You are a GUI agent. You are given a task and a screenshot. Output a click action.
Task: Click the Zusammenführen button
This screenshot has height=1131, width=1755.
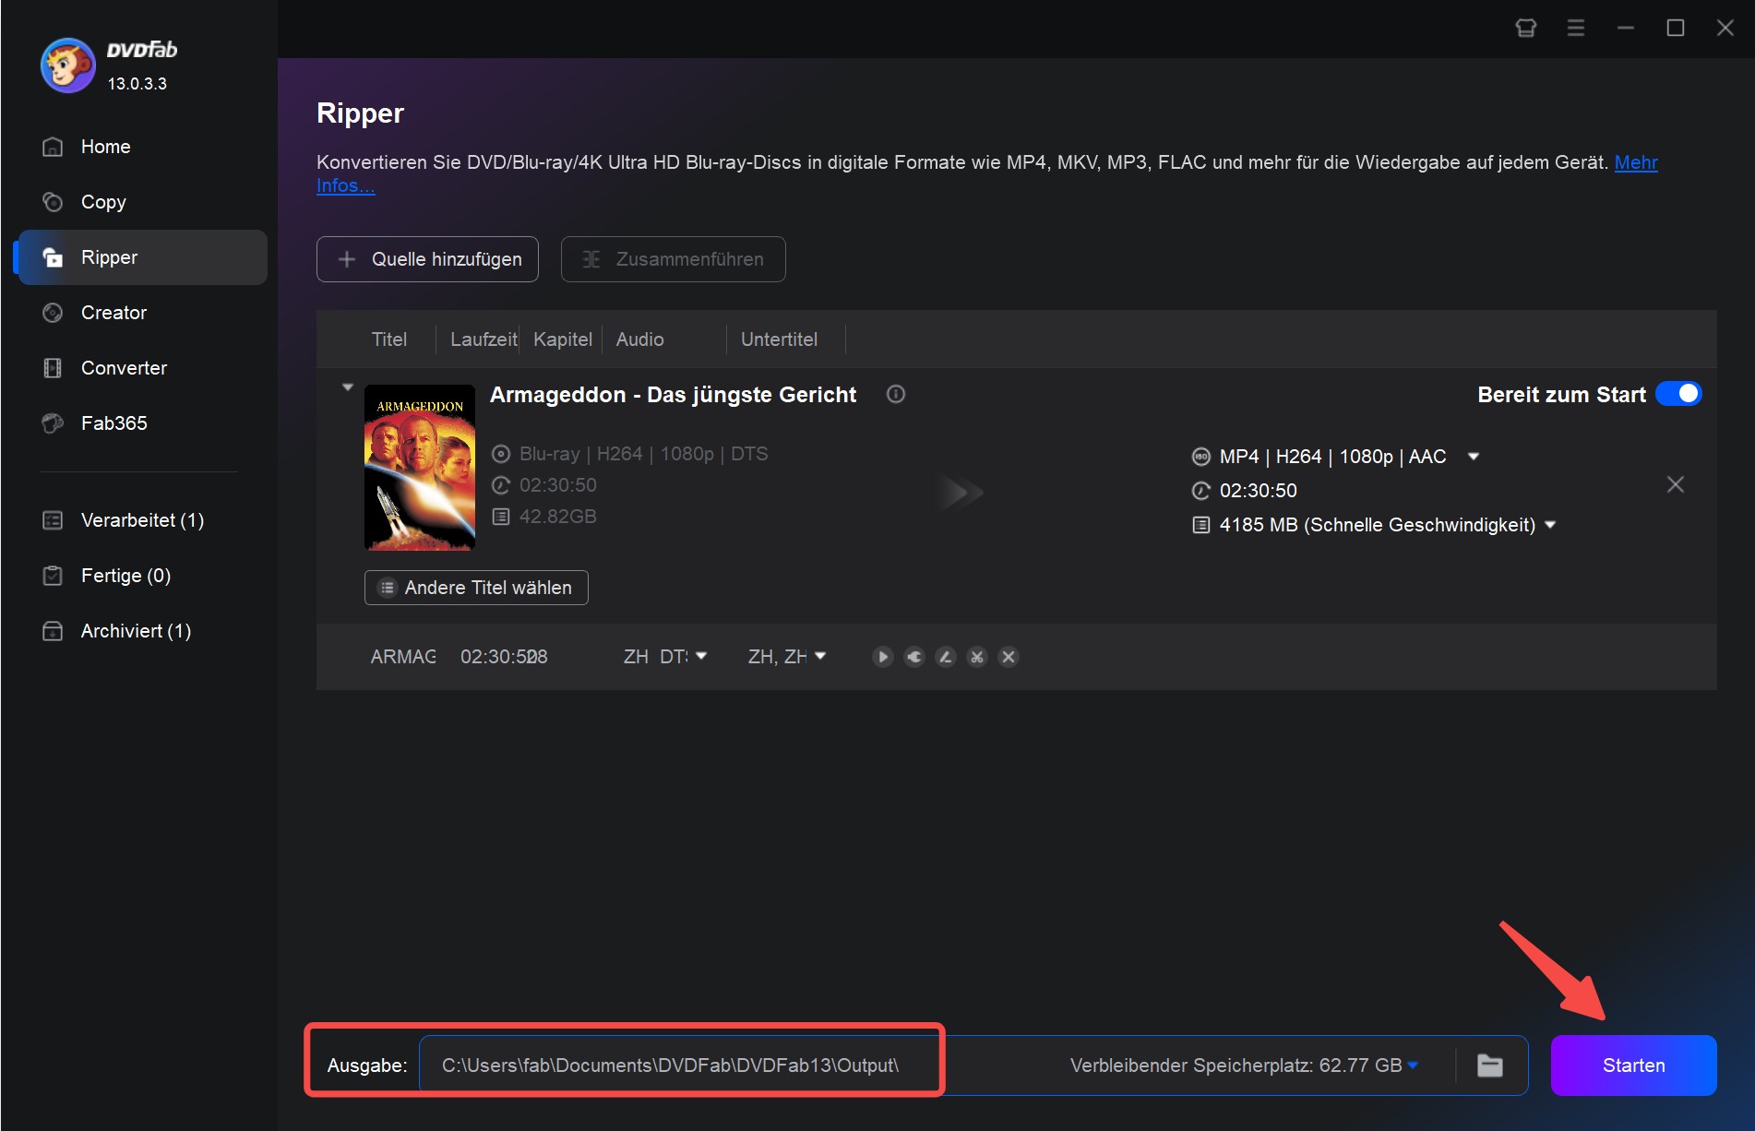(x=674, y=259)
